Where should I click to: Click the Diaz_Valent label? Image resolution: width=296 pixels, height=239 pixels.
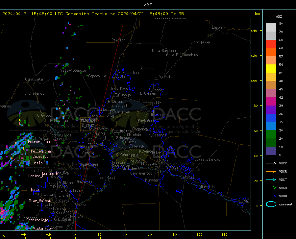(x=40, y=201)
